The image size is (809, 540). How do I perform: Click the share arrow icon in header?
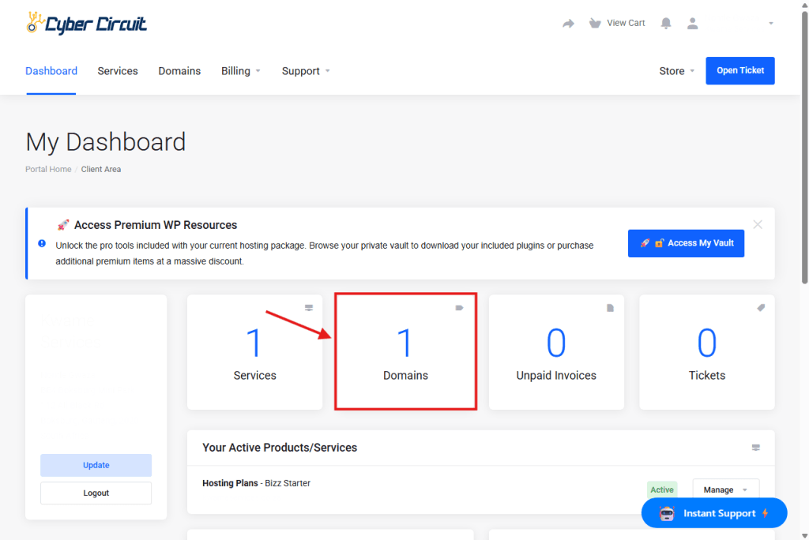[x=568, y=24]
